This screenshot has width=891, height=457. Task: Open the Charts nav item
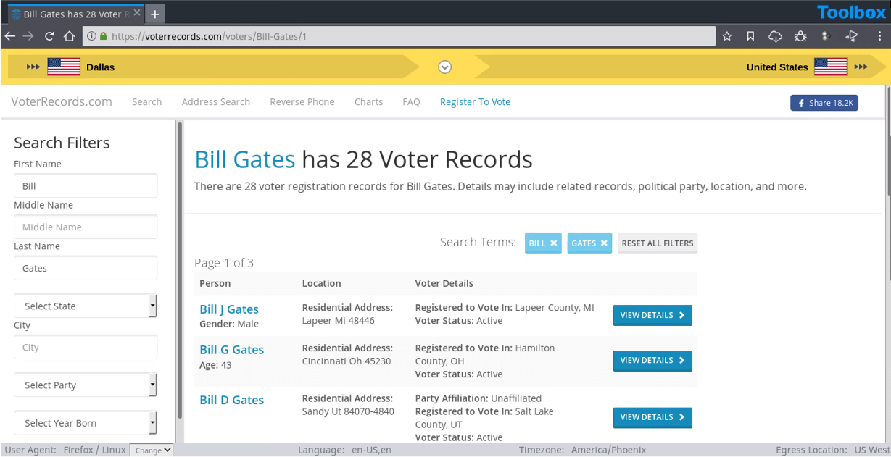click(368, 102)
